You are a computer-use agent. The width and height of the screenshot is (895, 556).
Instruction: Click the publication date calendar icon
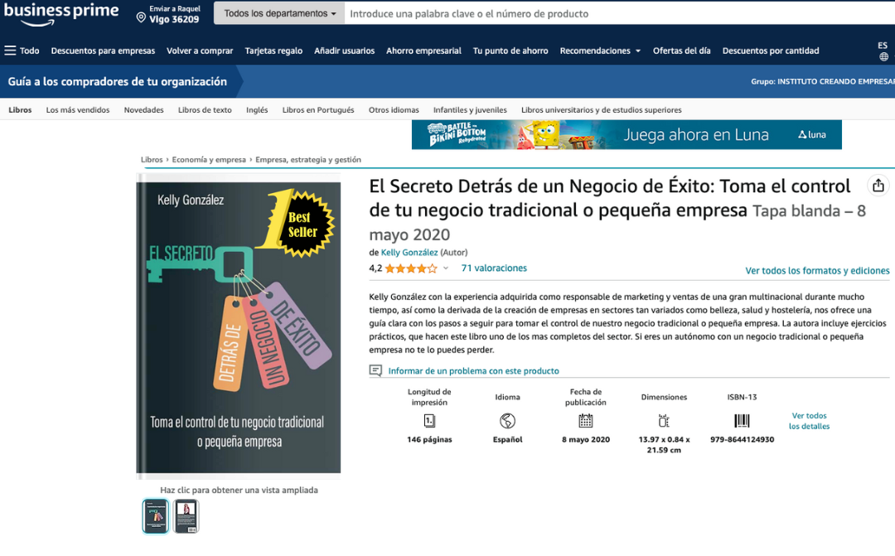[586, 421]
